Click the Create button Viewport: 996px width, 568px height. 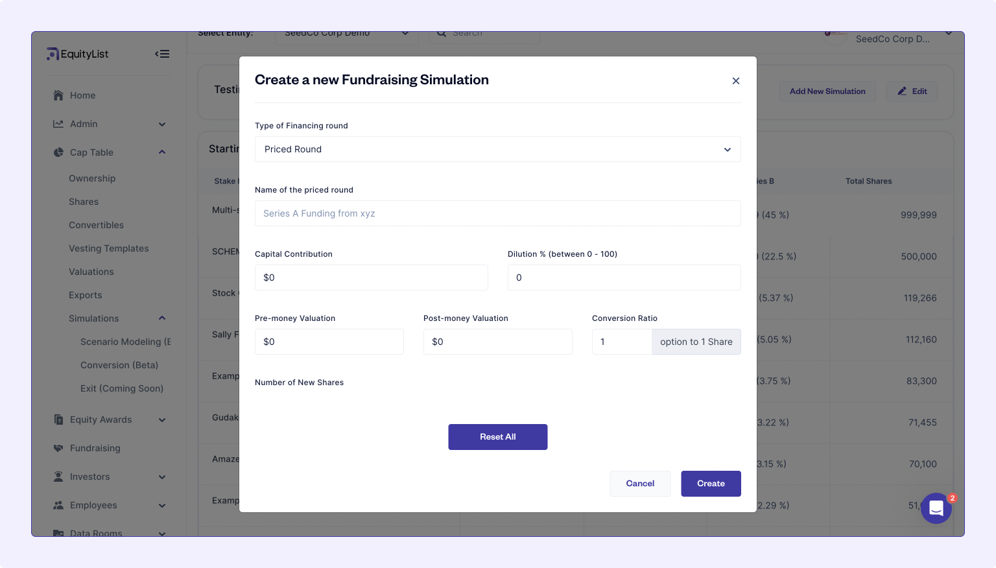tap(711, 484)
